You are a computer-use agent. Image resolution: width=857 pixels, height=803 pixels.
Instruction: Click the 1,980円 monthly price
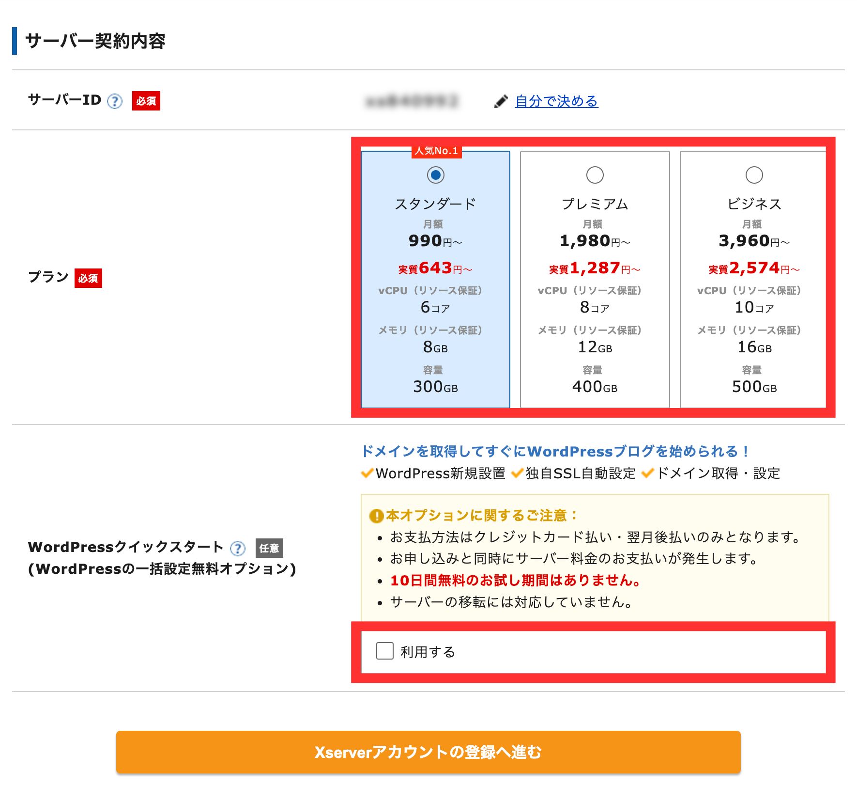point(595,241)
